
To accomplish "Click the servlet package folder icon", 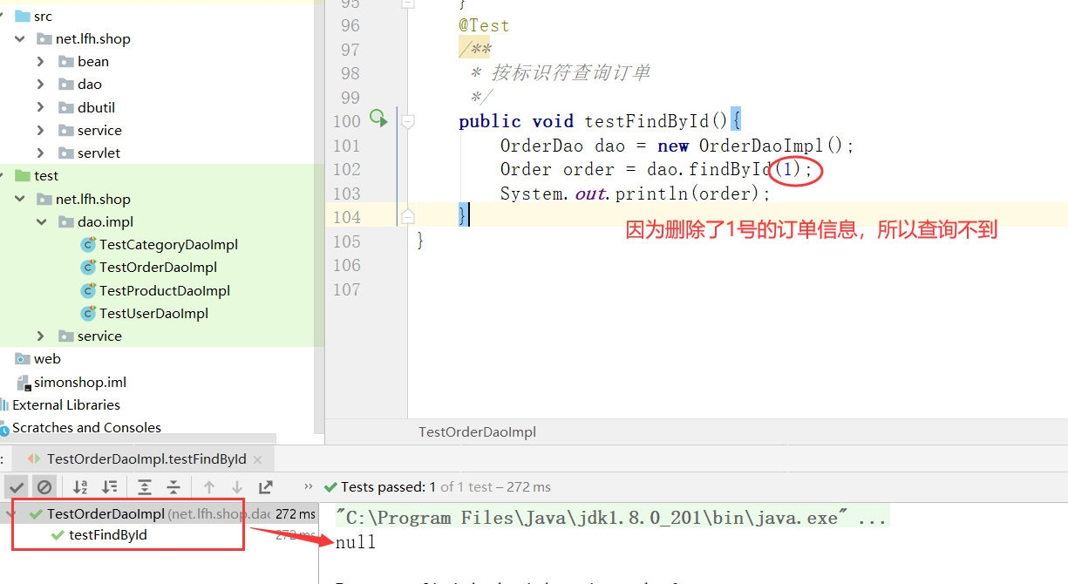I will (65, 153).
